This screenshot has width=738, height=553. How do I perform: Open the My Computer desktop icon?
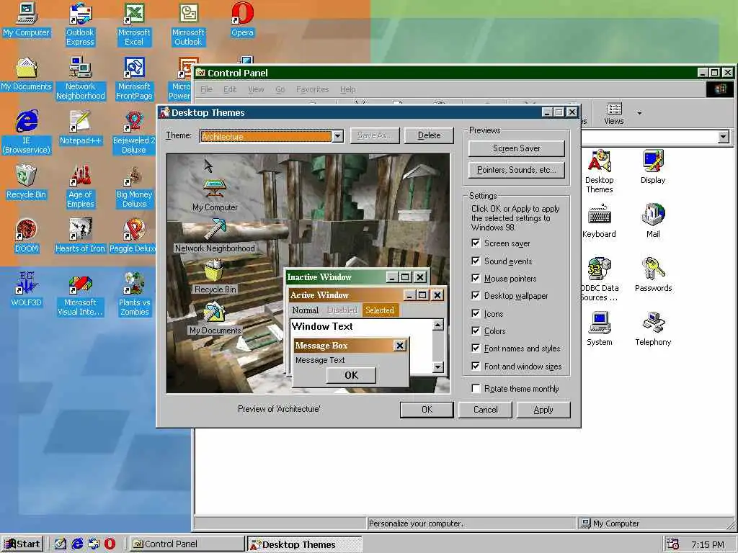point(27,19)
